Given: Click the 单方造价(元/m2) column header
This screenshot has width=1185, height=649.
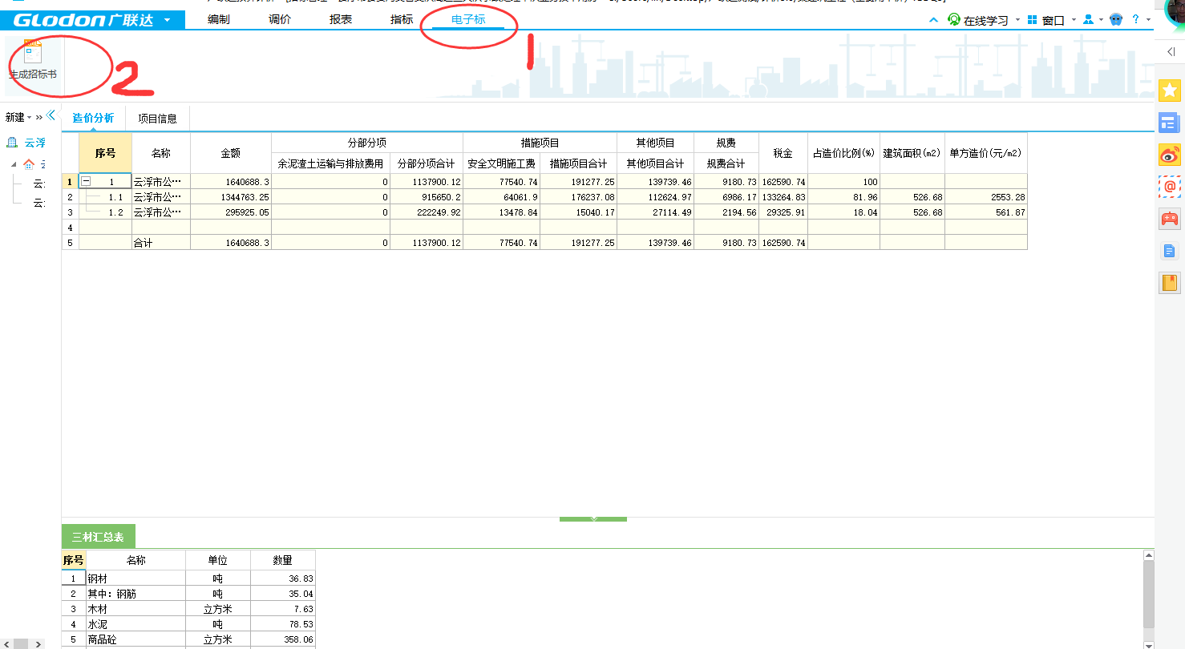Looking at the screenshot, I should pos(986,153).
